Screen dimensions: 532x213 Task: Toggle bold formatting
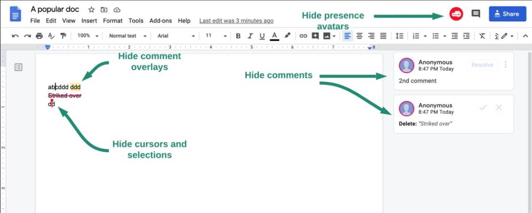tap(238, 36)
